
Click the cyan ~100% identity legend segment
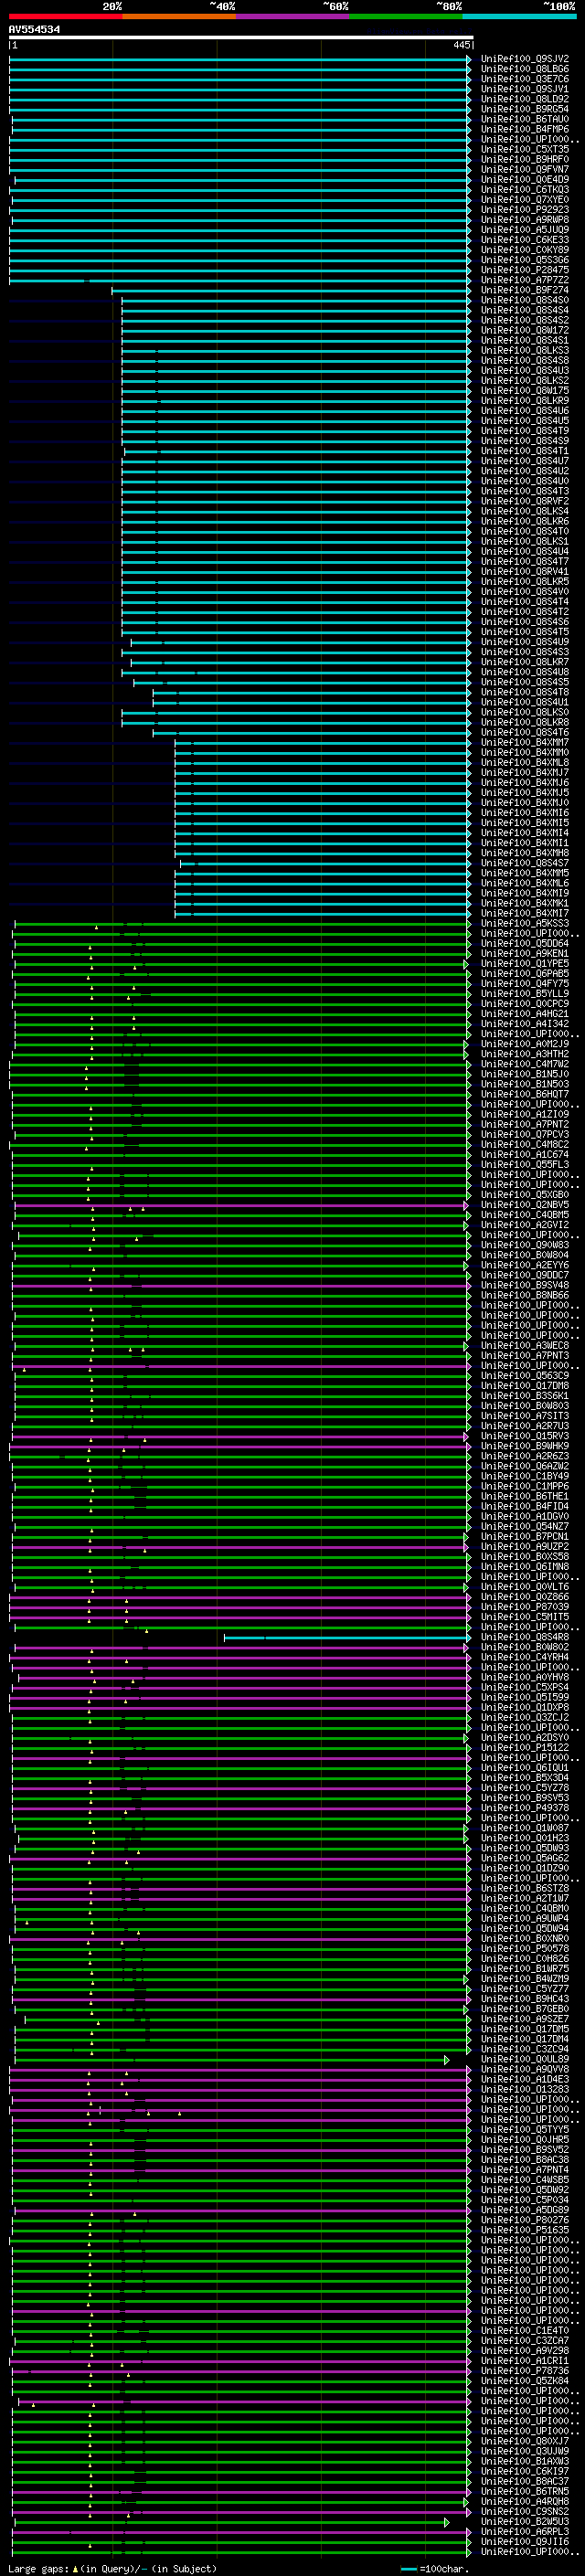519,16
